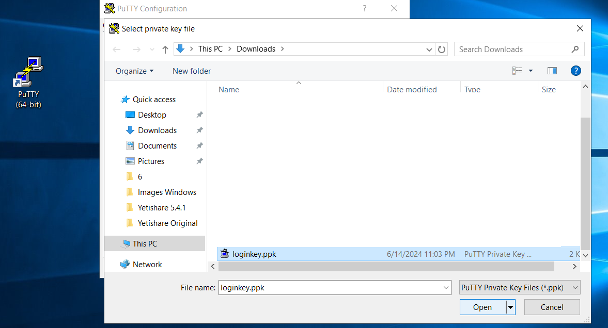
Task: Click the vertical scrollbar up arrow
Action: click(x=585, y=87)
